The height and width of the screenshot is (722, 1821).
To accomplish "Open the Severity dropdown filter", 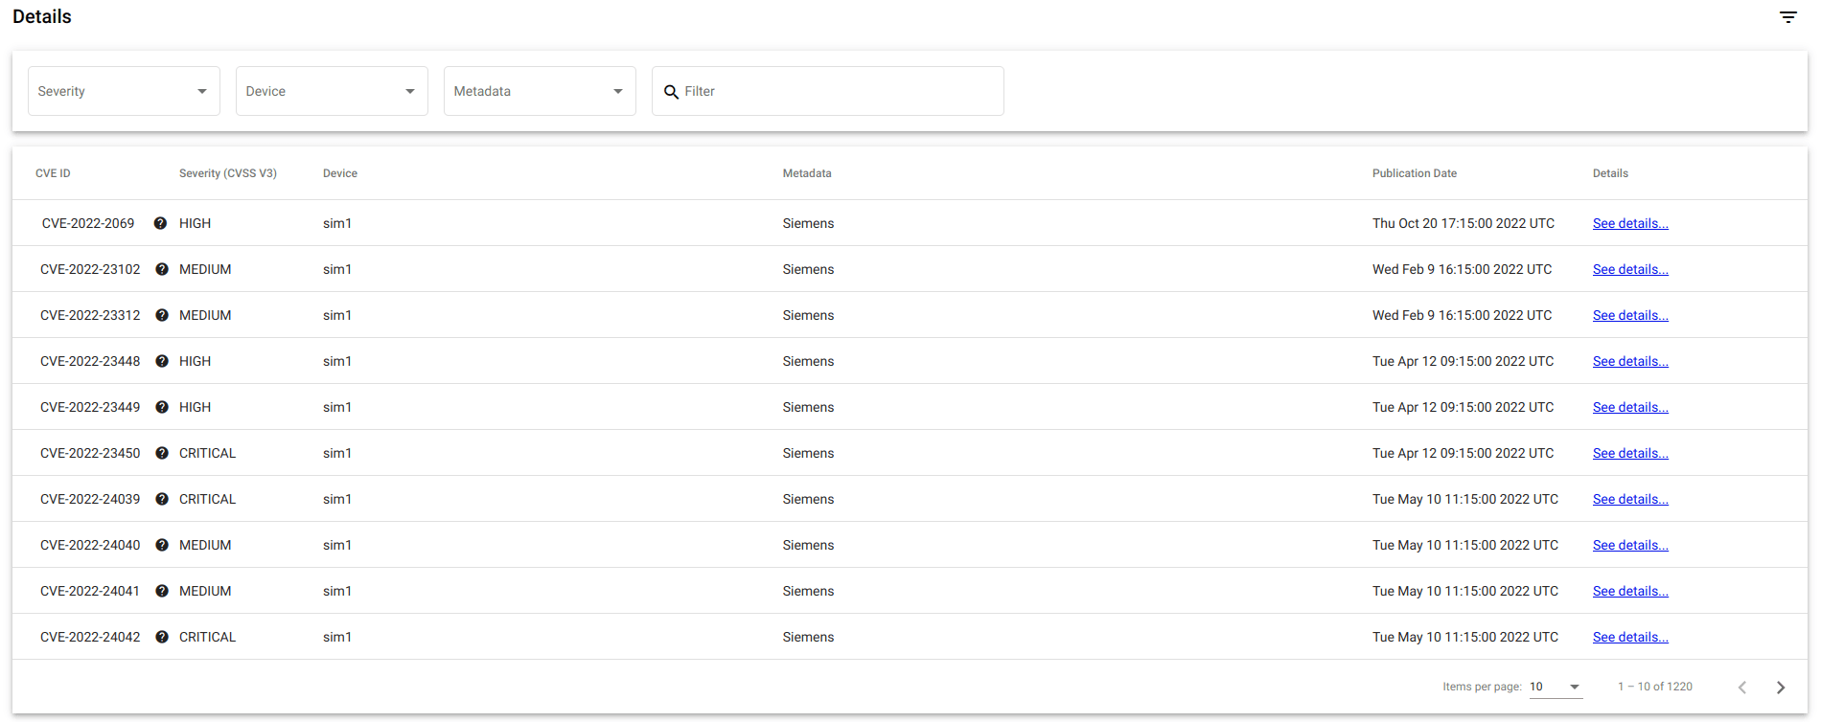I will pos(124,91).
